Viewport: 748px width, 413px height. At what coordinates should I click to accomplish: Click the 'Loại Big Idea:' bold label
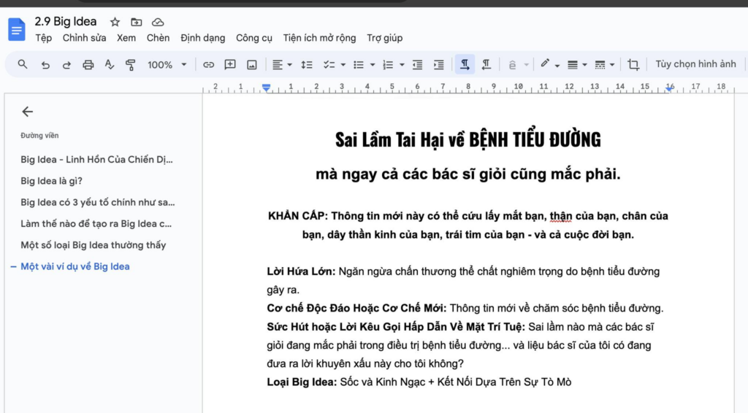tap(302, 382)
